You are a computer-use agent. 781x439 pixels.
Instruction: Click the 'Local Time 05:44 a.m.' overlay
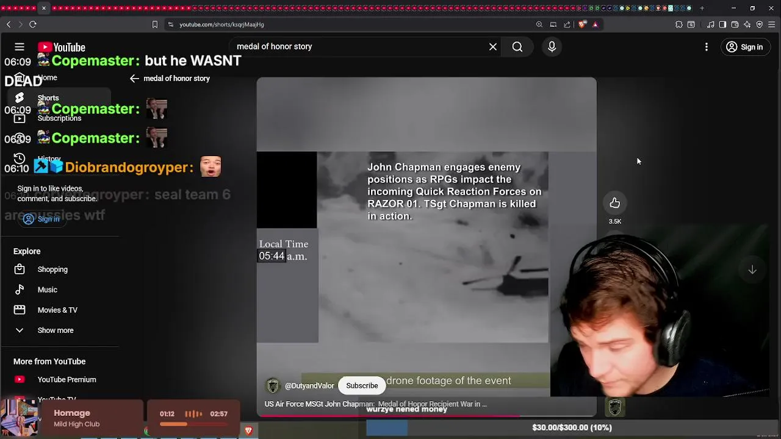(x=284, y=250)
